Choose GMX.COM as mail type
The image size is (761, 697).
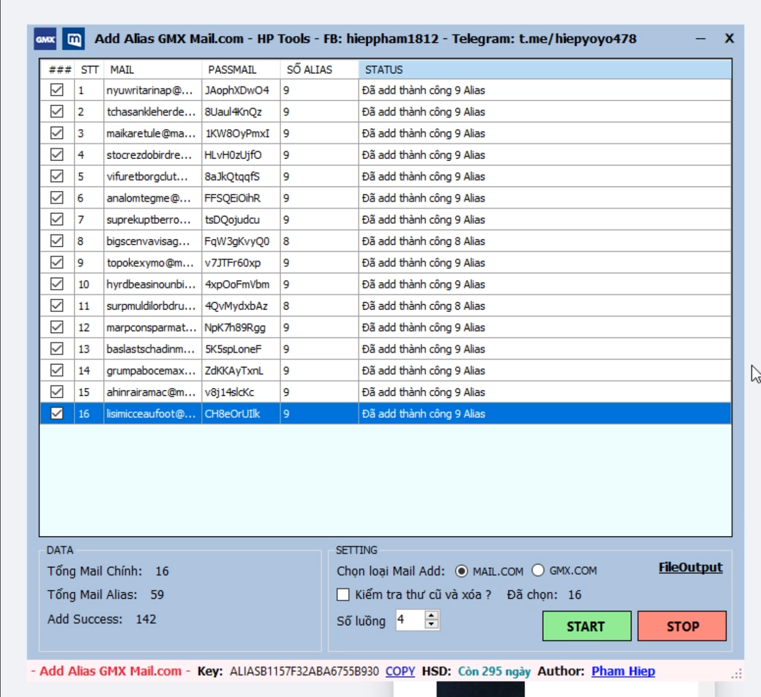[538, 571]
